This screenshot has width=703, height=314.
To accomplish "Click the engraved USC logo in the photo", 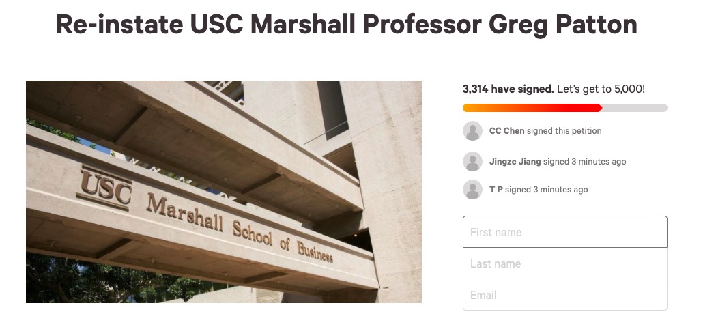I will point(104,188).
